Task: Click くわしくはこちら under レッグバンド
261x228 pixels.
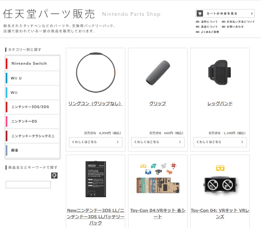Action: tap(220, 142)
